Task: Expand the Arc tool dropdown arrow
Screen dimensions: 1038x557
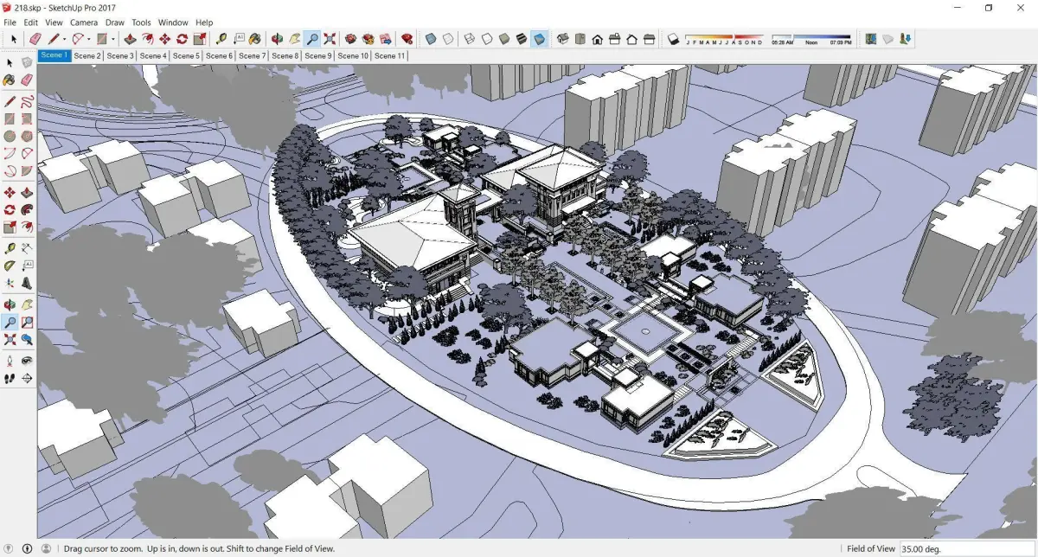Action: [88, 39]
